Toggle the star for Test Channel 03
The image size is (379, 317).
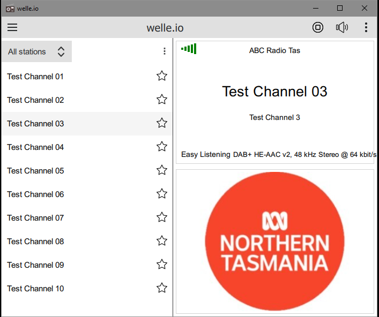click(162, 123)
